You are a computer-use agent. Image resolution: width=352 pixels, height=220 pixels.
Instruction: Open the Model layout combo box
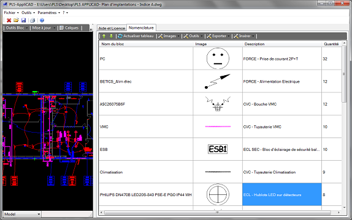pos(22,214)
